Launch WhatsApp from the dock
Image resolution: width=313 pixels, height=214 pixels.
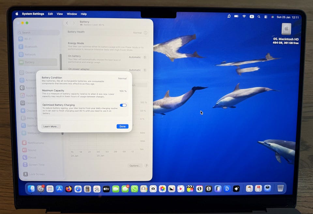click(134, 189)
